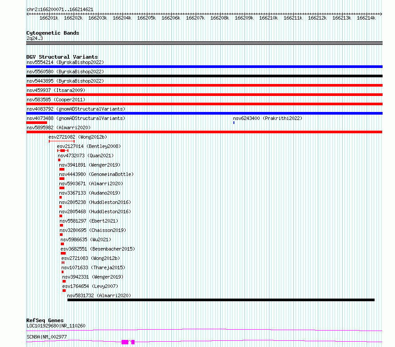
Task: Click the esv3682551 (Besenbacher2015) label
Action: point(98,249)
